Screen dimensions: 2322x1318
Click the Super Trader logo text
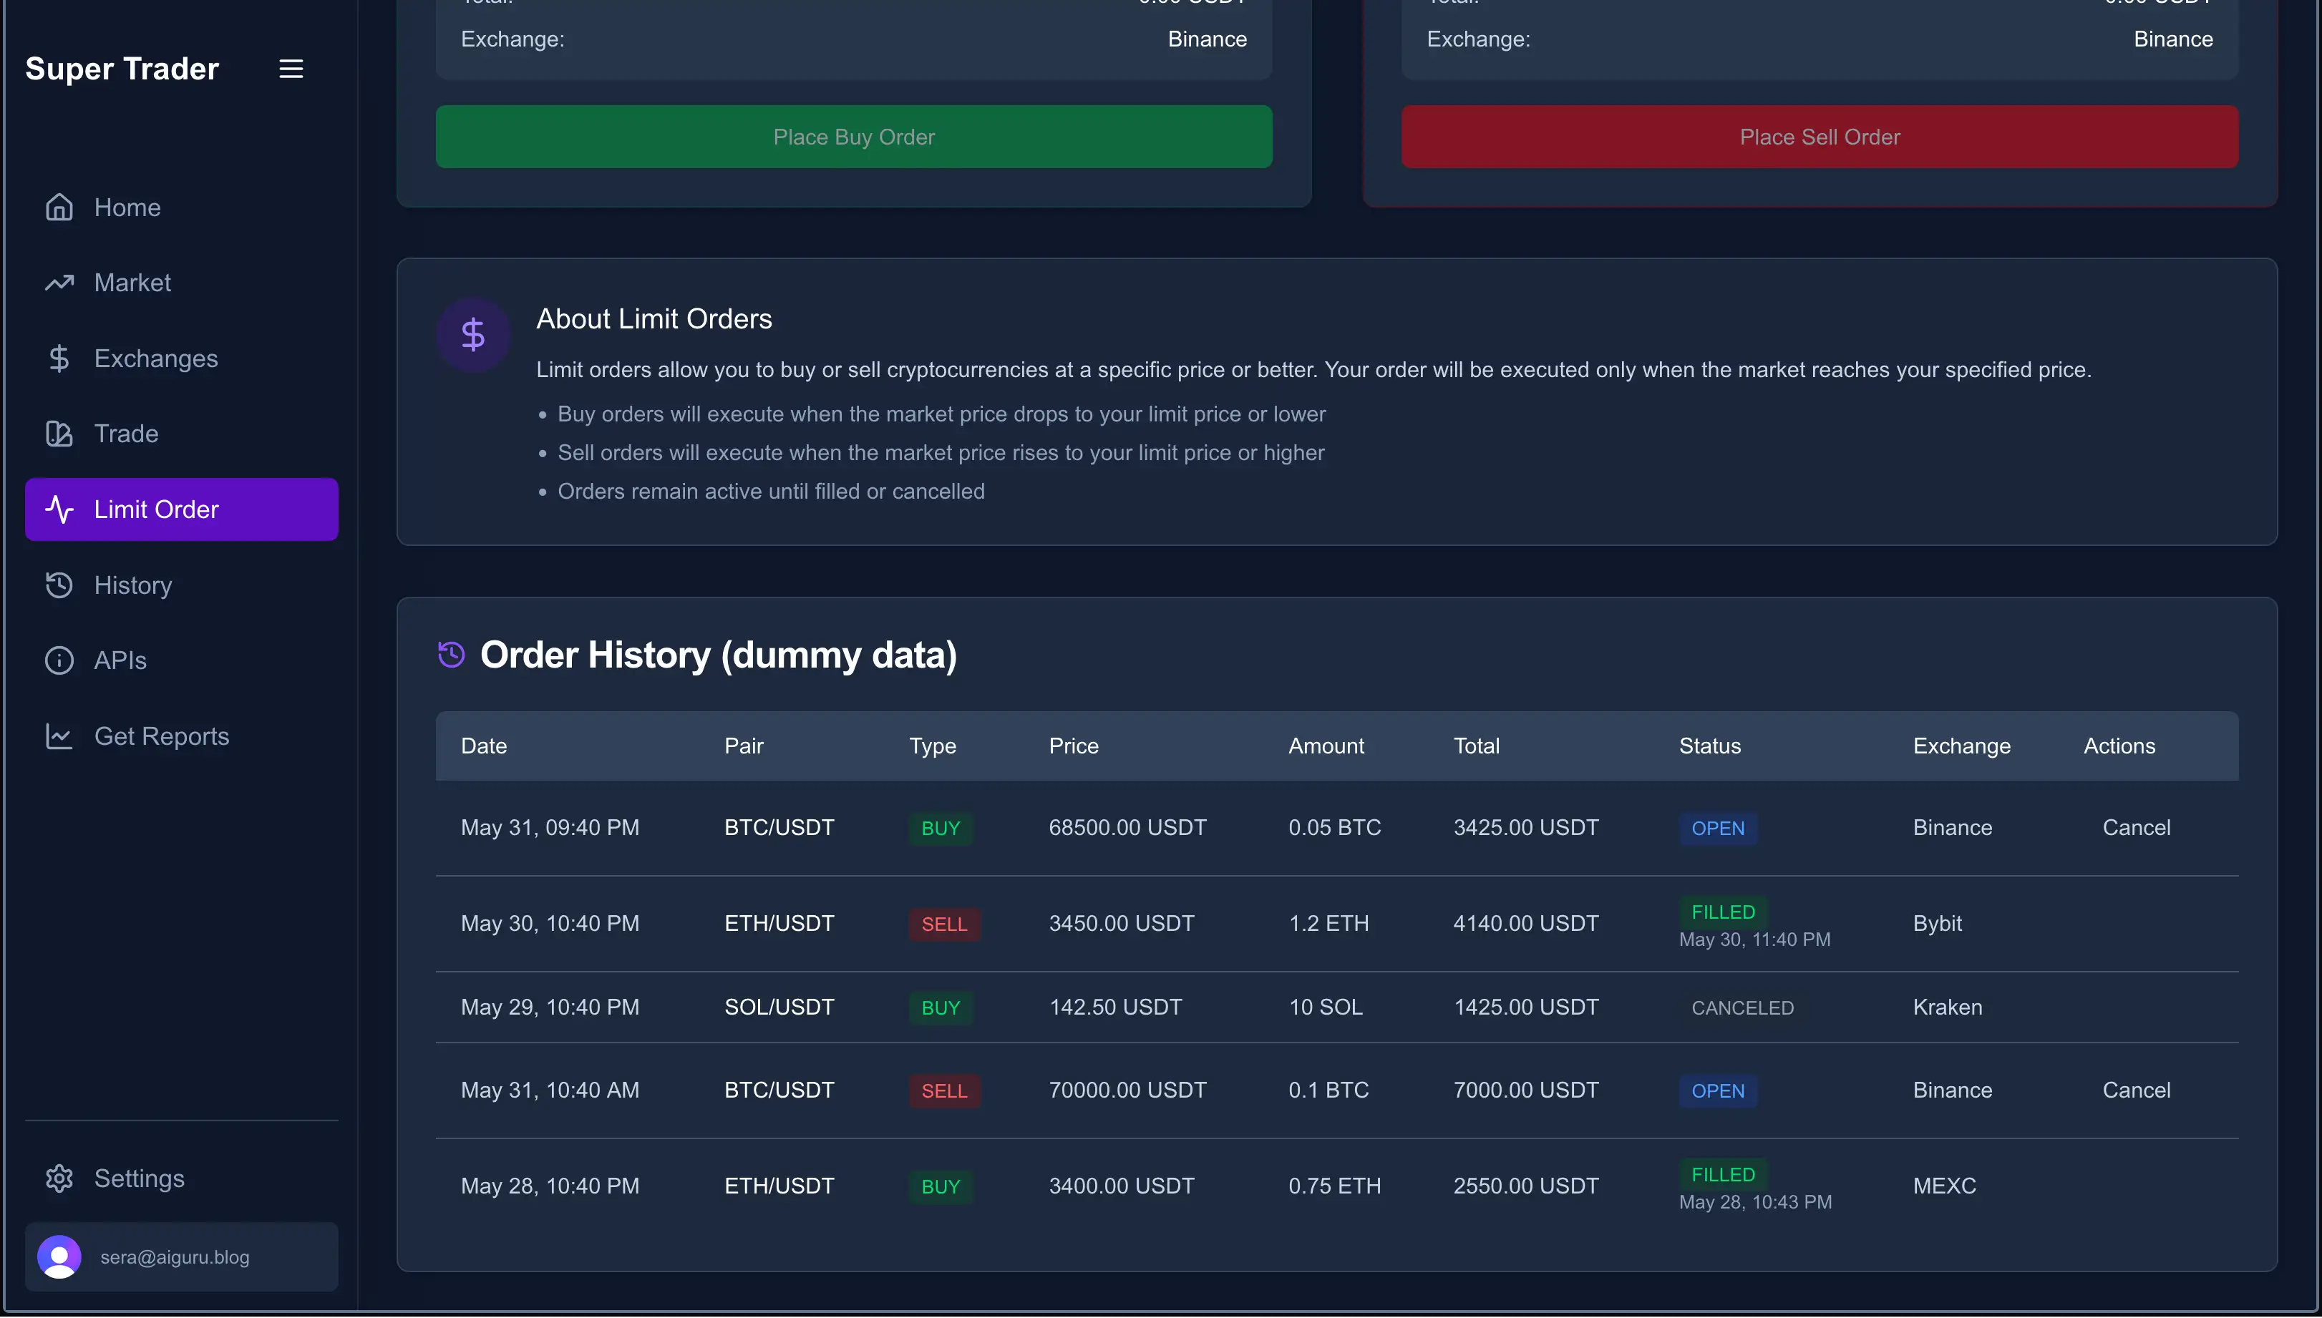click(x=121, y=68)
